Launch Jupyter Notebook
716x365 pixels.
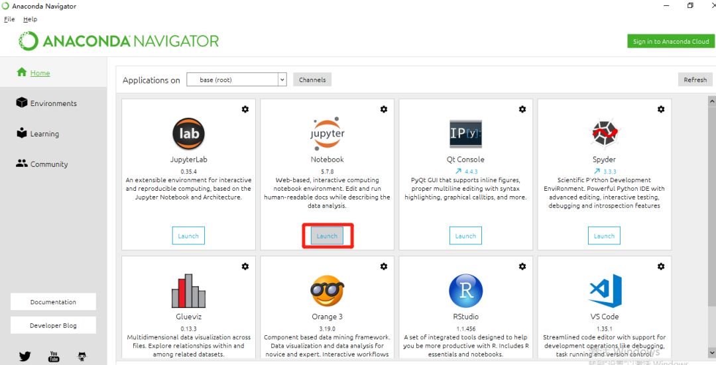tap(327, 236)
